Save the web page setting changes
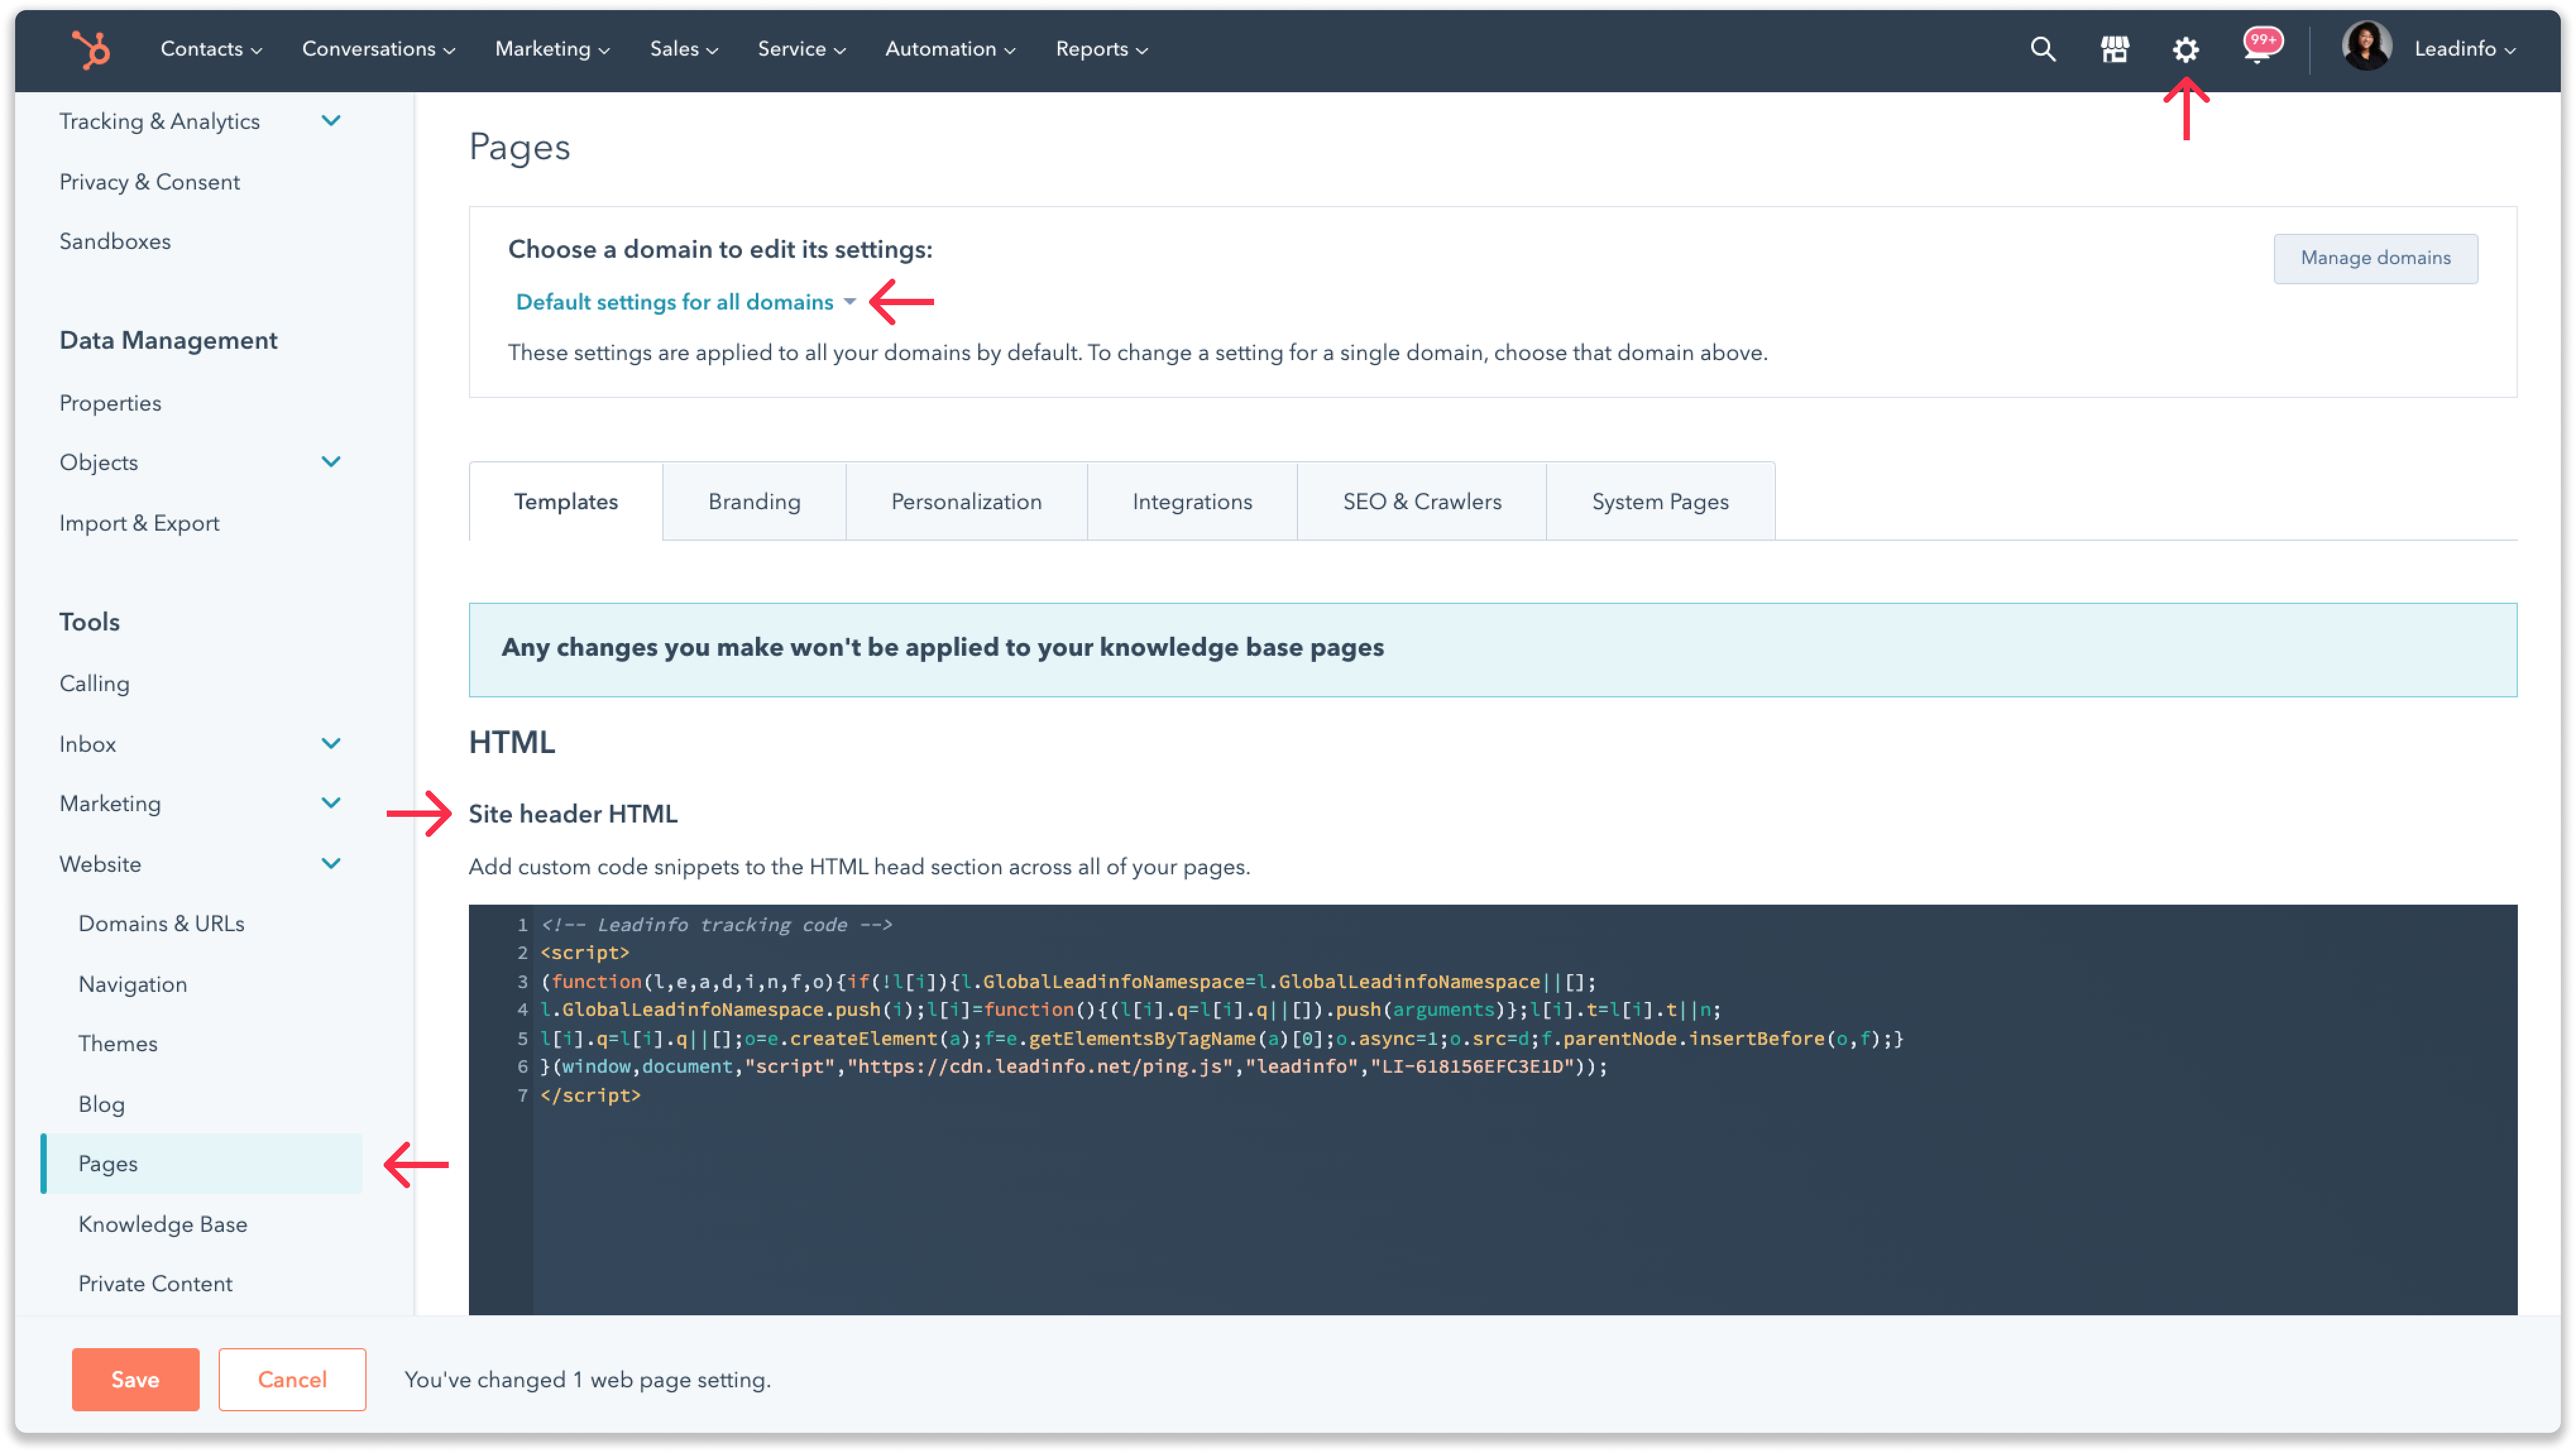Viewport: 2576px width, 1453px height. coord(135,1380)
